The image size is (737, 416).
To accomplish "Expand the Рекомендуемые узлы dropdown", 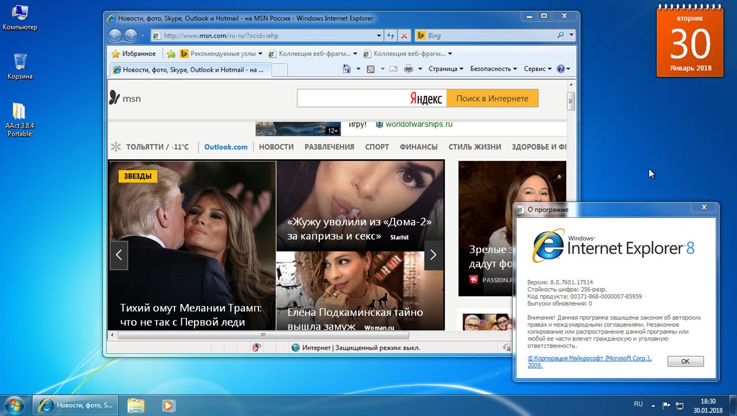I will click(x=260, y=54).
